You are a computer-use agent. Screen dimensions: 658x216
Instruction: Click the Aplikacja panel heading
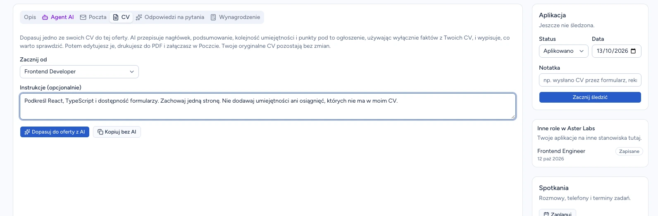[552, 15]
